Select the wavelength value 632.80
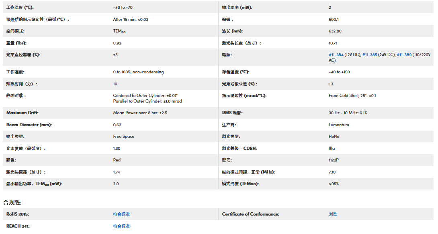This screenshot has width=438, height=234. pyautogui.click(x=335, y=31)
